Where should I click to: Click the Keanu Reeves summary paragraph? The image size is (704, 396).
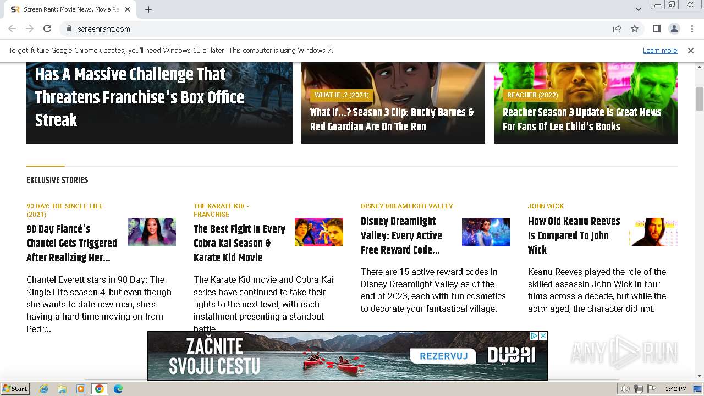point(597,290)
